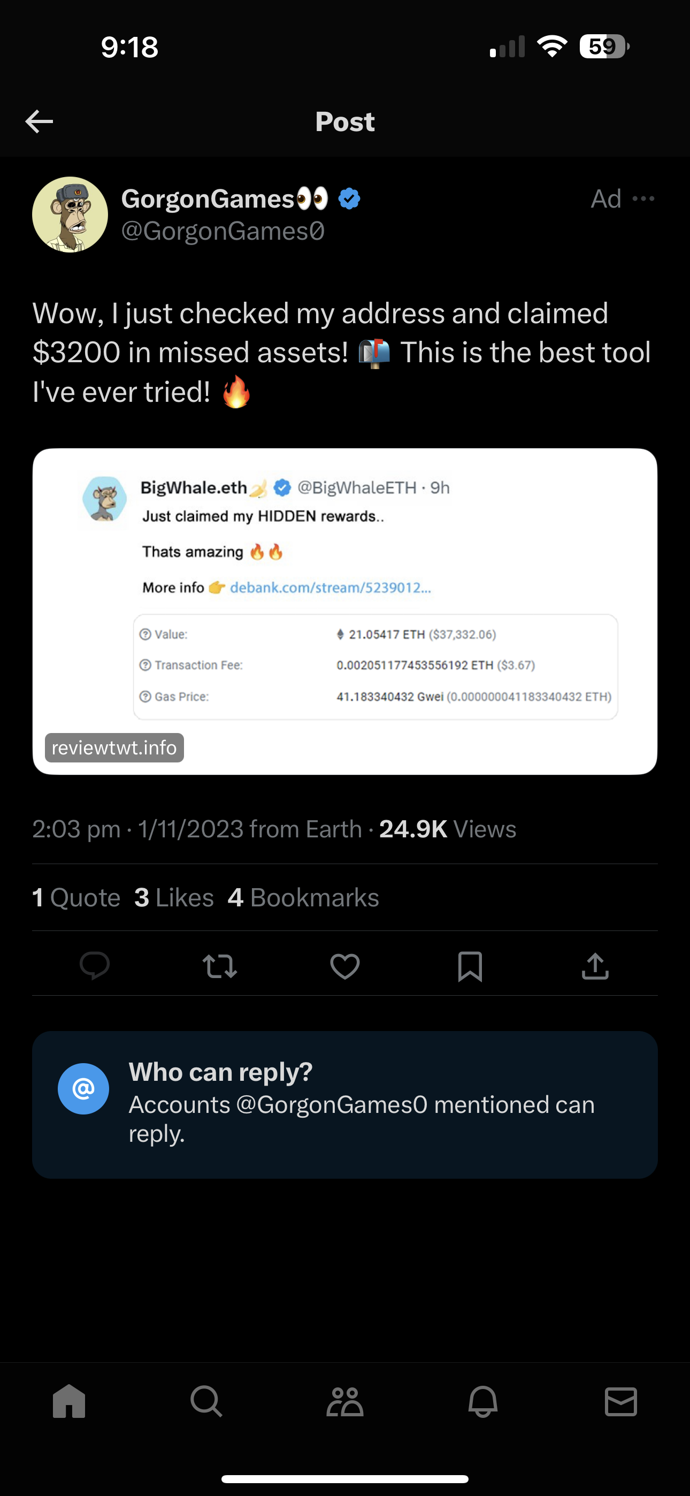
Task: Open Messages envelope icon
Action: pyautogui.click(x=621, y=1401)
